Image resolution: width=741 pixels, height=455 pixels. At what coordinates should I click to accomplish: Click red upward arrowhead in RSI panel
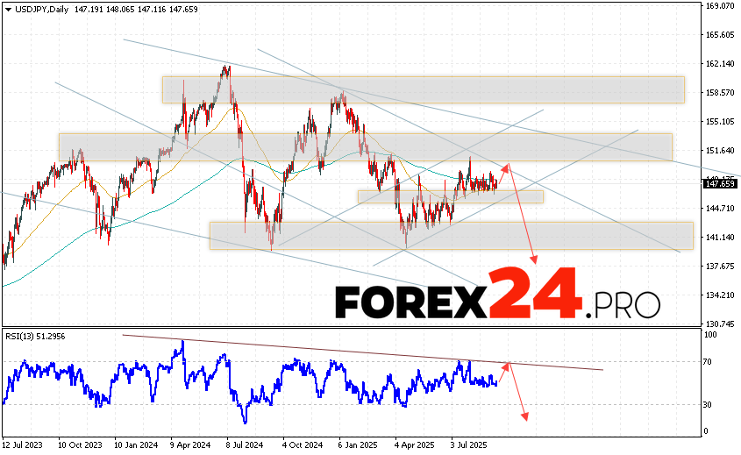pyautogui.click(x=506, y=363)
